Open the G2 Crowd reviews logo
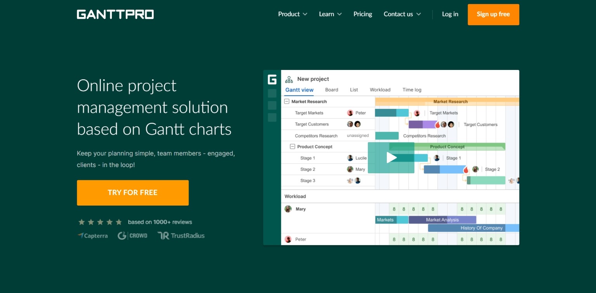 (132, 235)
